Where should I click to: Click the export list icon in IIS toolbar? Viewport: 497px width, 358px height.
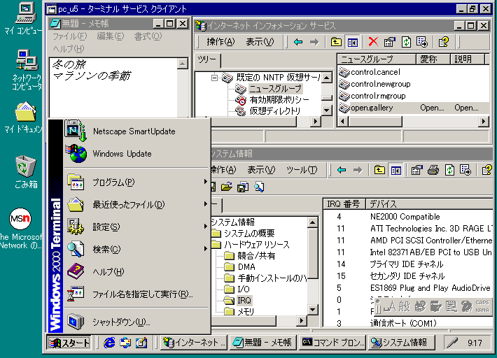coord(422,42)
